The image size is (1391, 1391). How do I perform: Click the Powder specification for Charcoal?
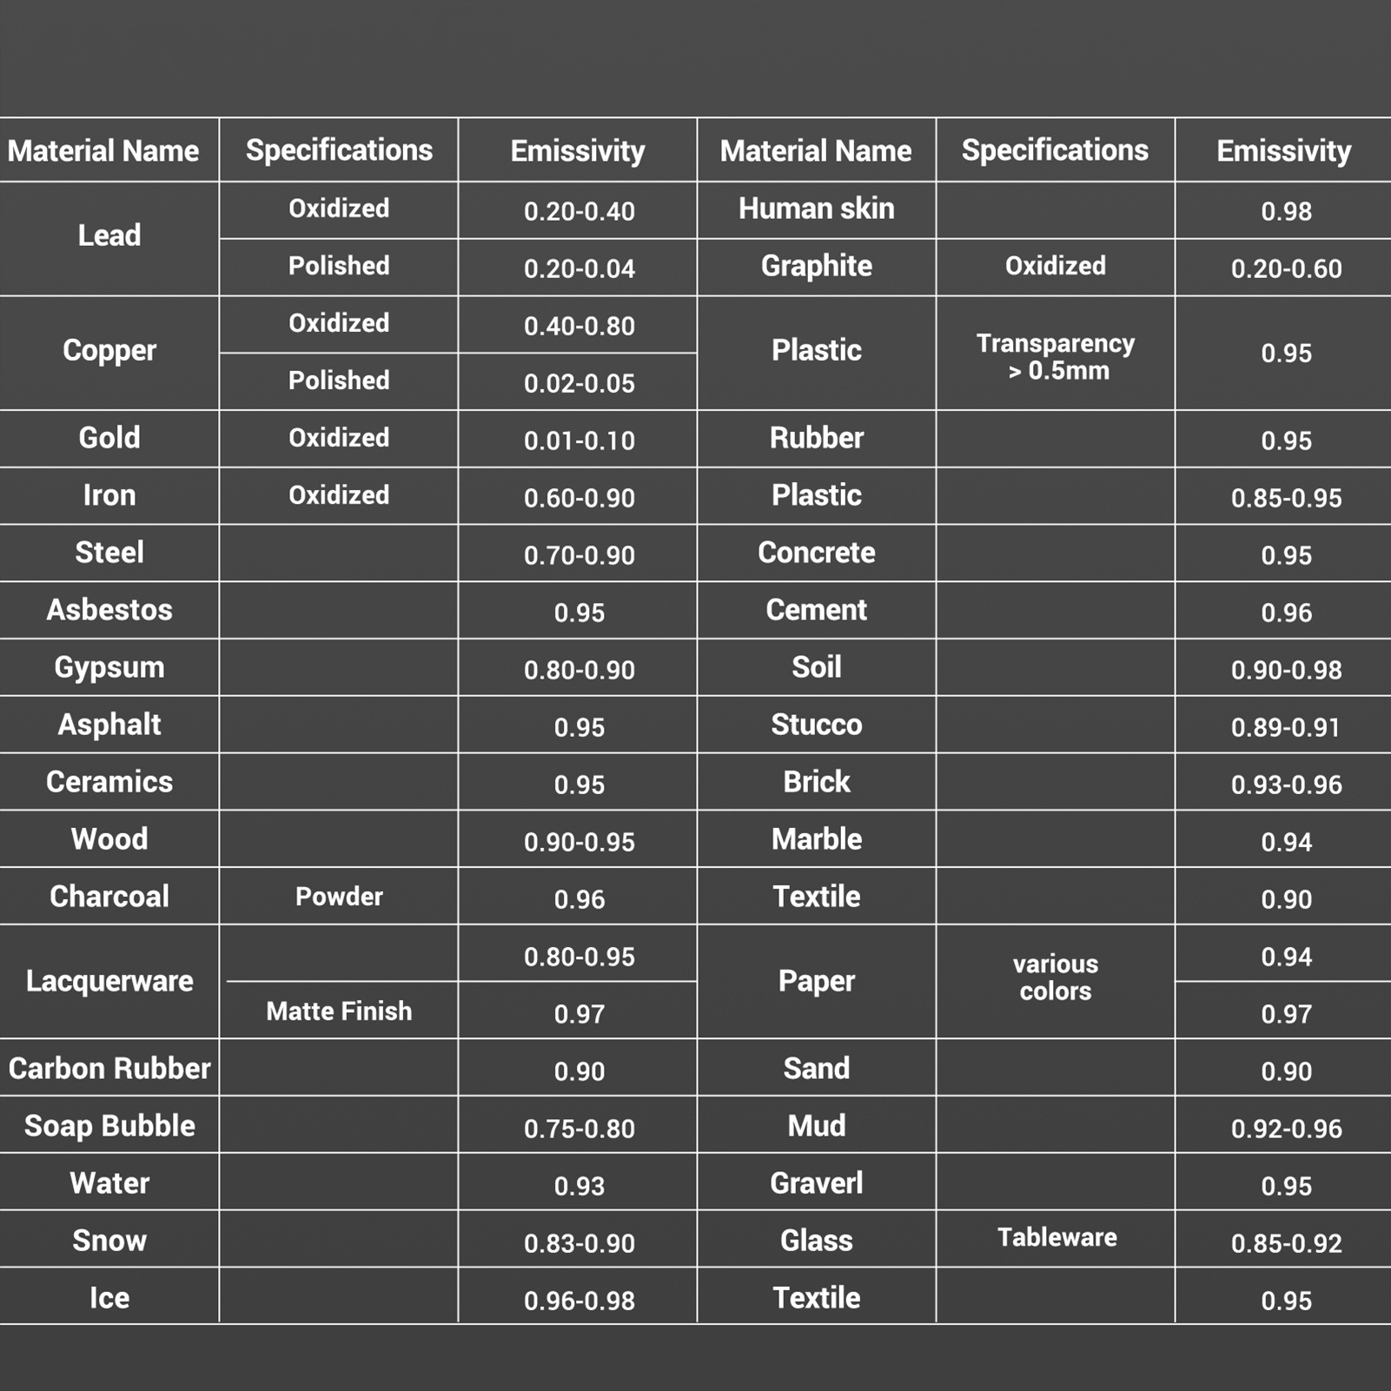tap(339, 897)
